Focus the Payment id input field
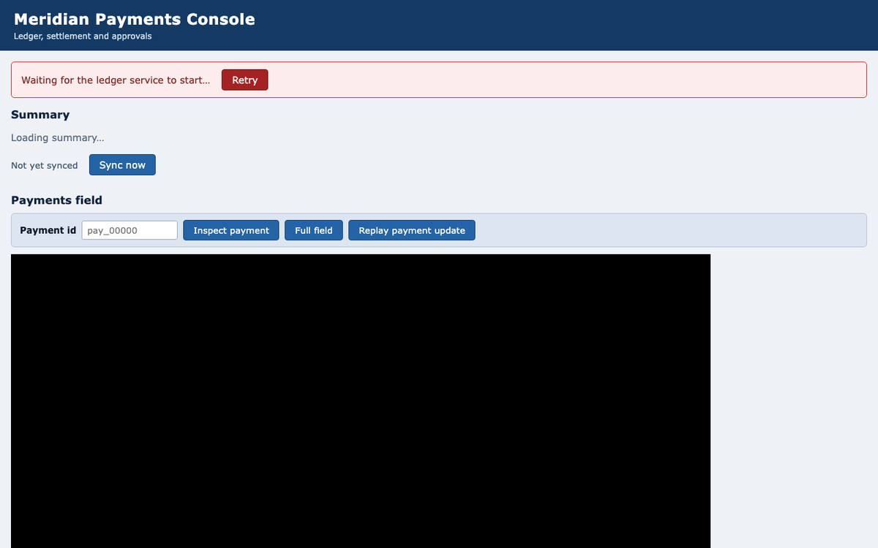 (x=130, y=230)
